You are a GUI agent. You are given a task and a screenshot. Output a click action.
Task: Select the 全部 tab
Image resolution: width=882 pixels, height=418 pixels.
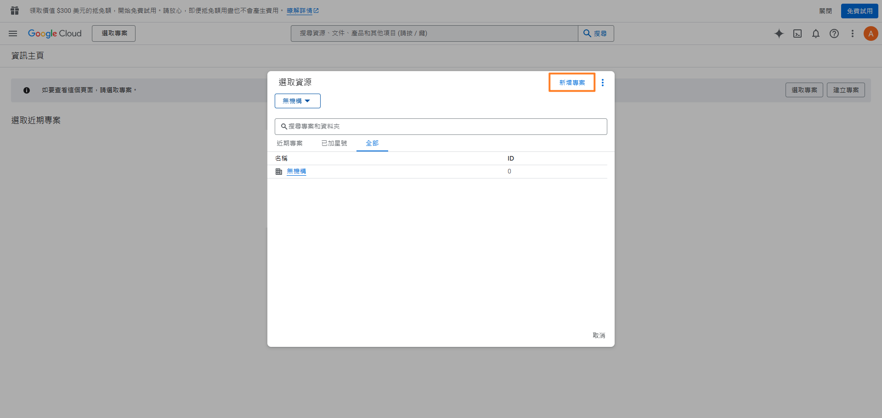[372, 143]
